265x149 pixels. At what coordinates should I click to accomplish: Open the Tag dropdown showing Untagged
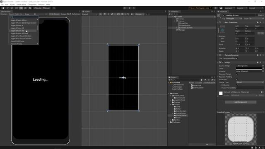(x=234, y=19)
